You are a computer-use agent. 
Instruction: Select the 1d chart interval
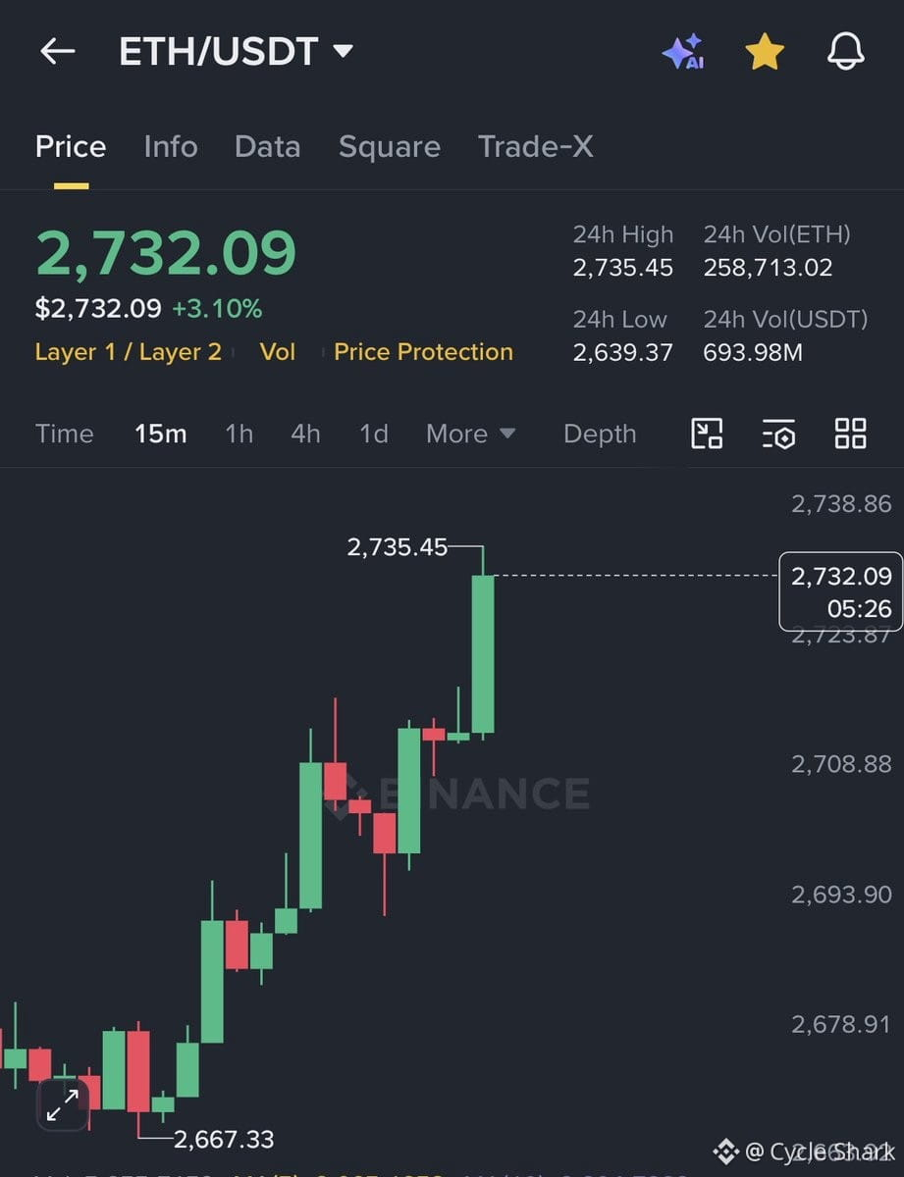(374, 434)
